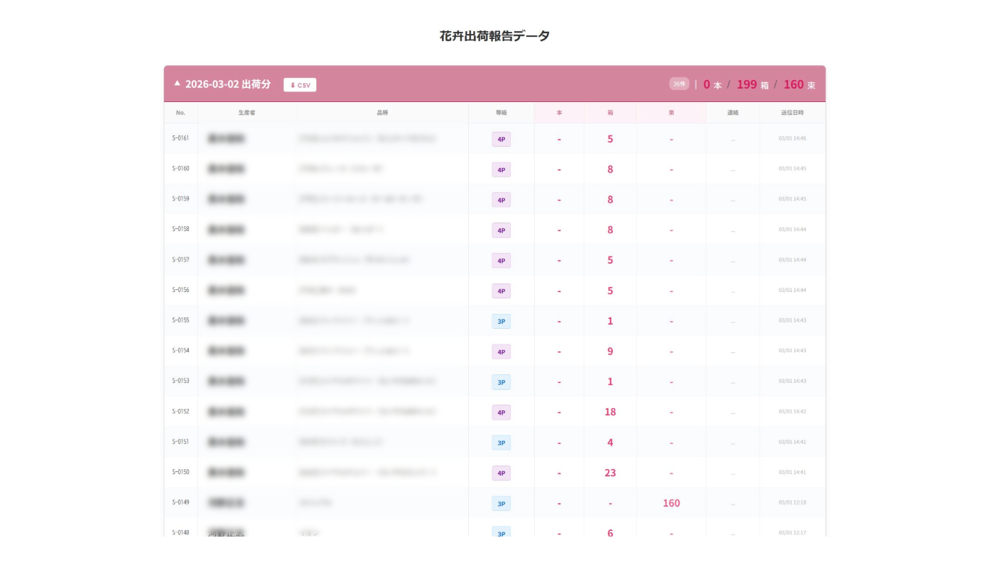The image size is (993, 567).
Task: Click the 199 箱 total in header
Action: click(747, 84)
